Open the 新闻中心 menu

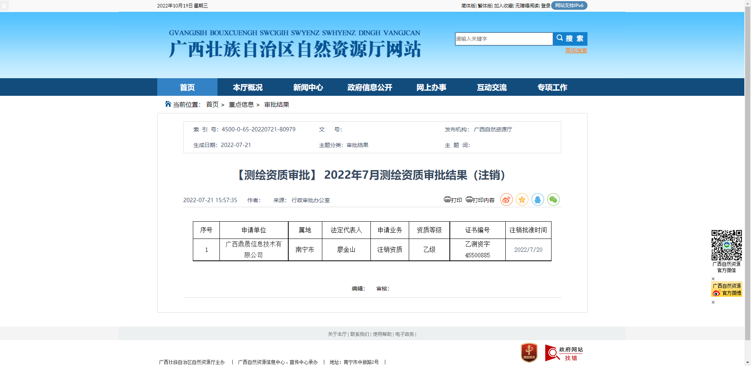point(308,87)
